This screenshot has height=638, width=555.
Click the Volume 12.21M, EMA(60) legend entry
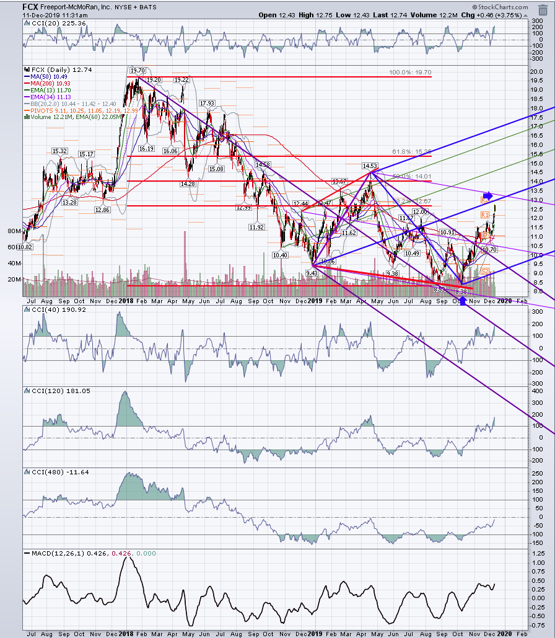(x=73, y=117)
